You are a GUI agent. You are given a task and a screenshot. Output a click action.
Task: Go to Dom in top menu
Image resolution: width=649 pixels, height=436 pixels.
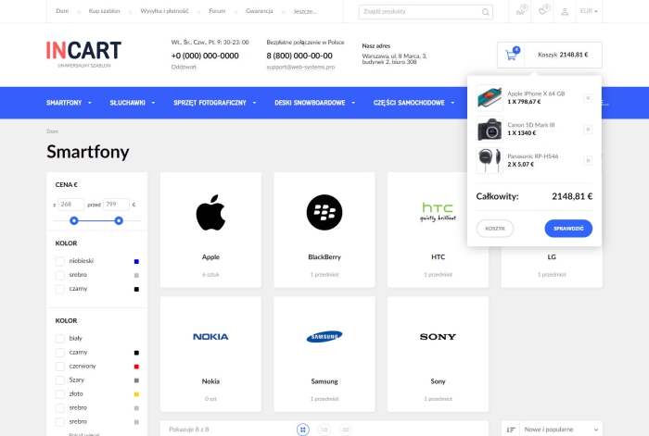click(62, 11)
